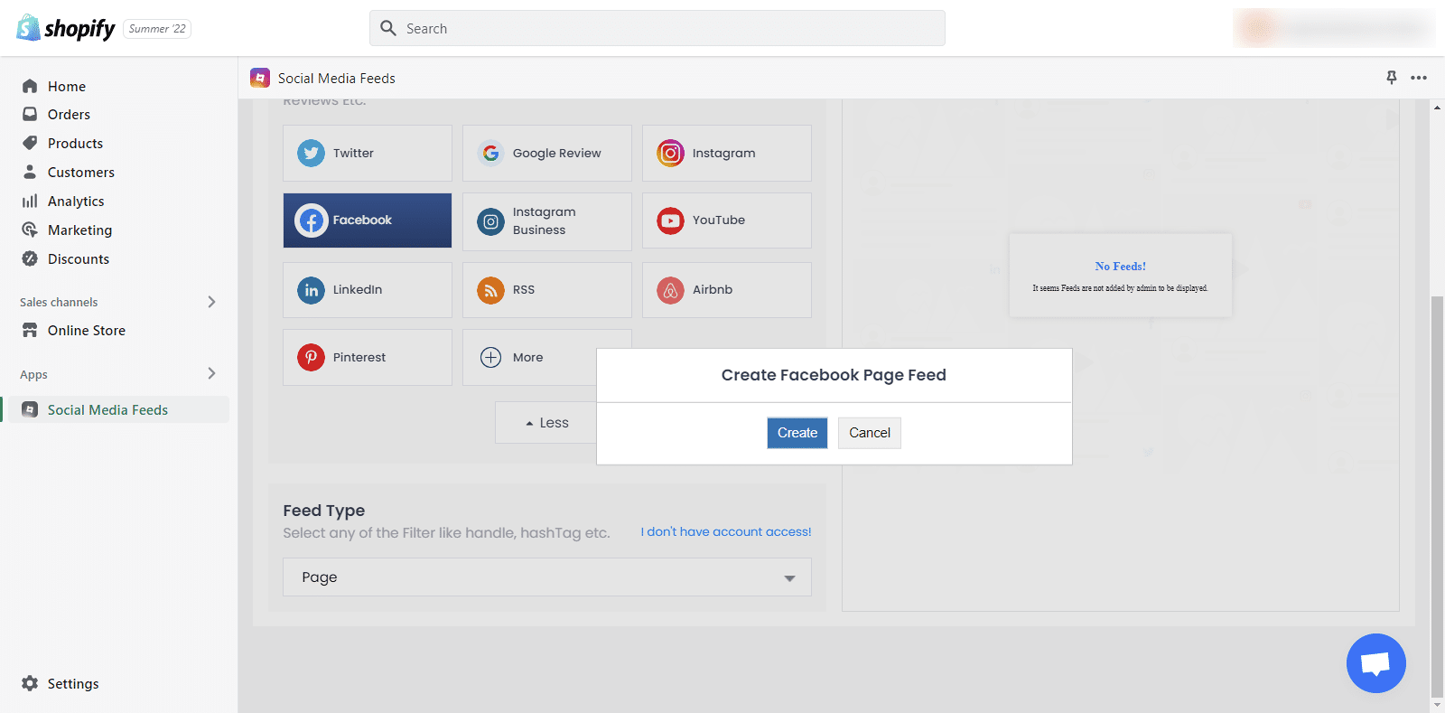Select the RSS feed source

tap(547, 290)
